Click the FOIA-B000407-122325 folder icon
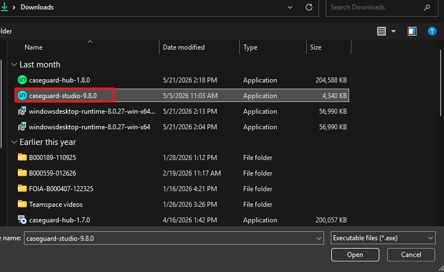This screenshot has width=444, height=272. click(x=22, y=188)
